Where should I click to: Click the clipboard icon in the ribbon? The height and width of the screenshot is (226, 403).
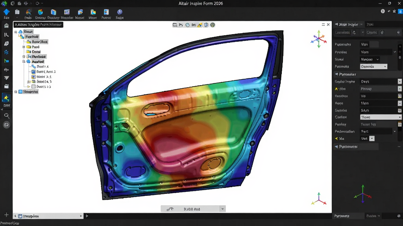17,12
